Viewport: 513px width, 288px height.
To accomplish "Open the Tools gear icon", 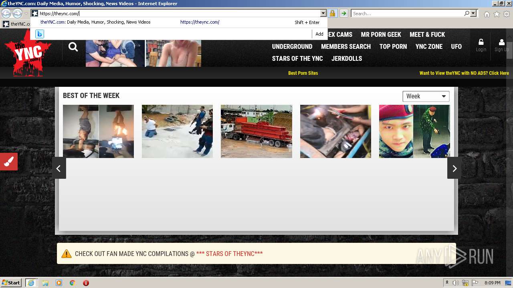I will point(507,14).
